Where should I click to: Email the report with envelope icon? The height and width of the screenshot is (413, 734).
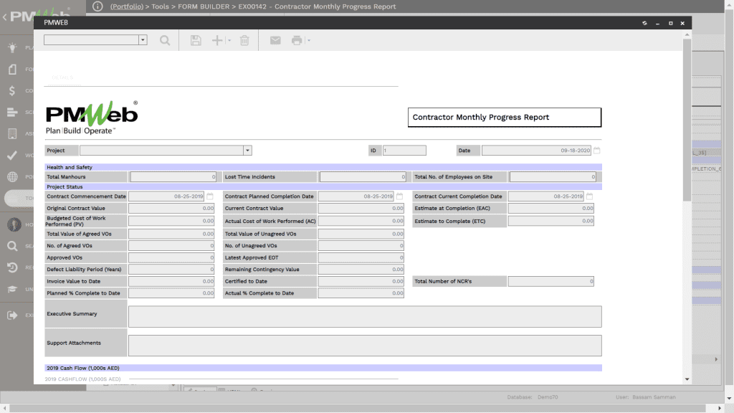click(275, 41)
